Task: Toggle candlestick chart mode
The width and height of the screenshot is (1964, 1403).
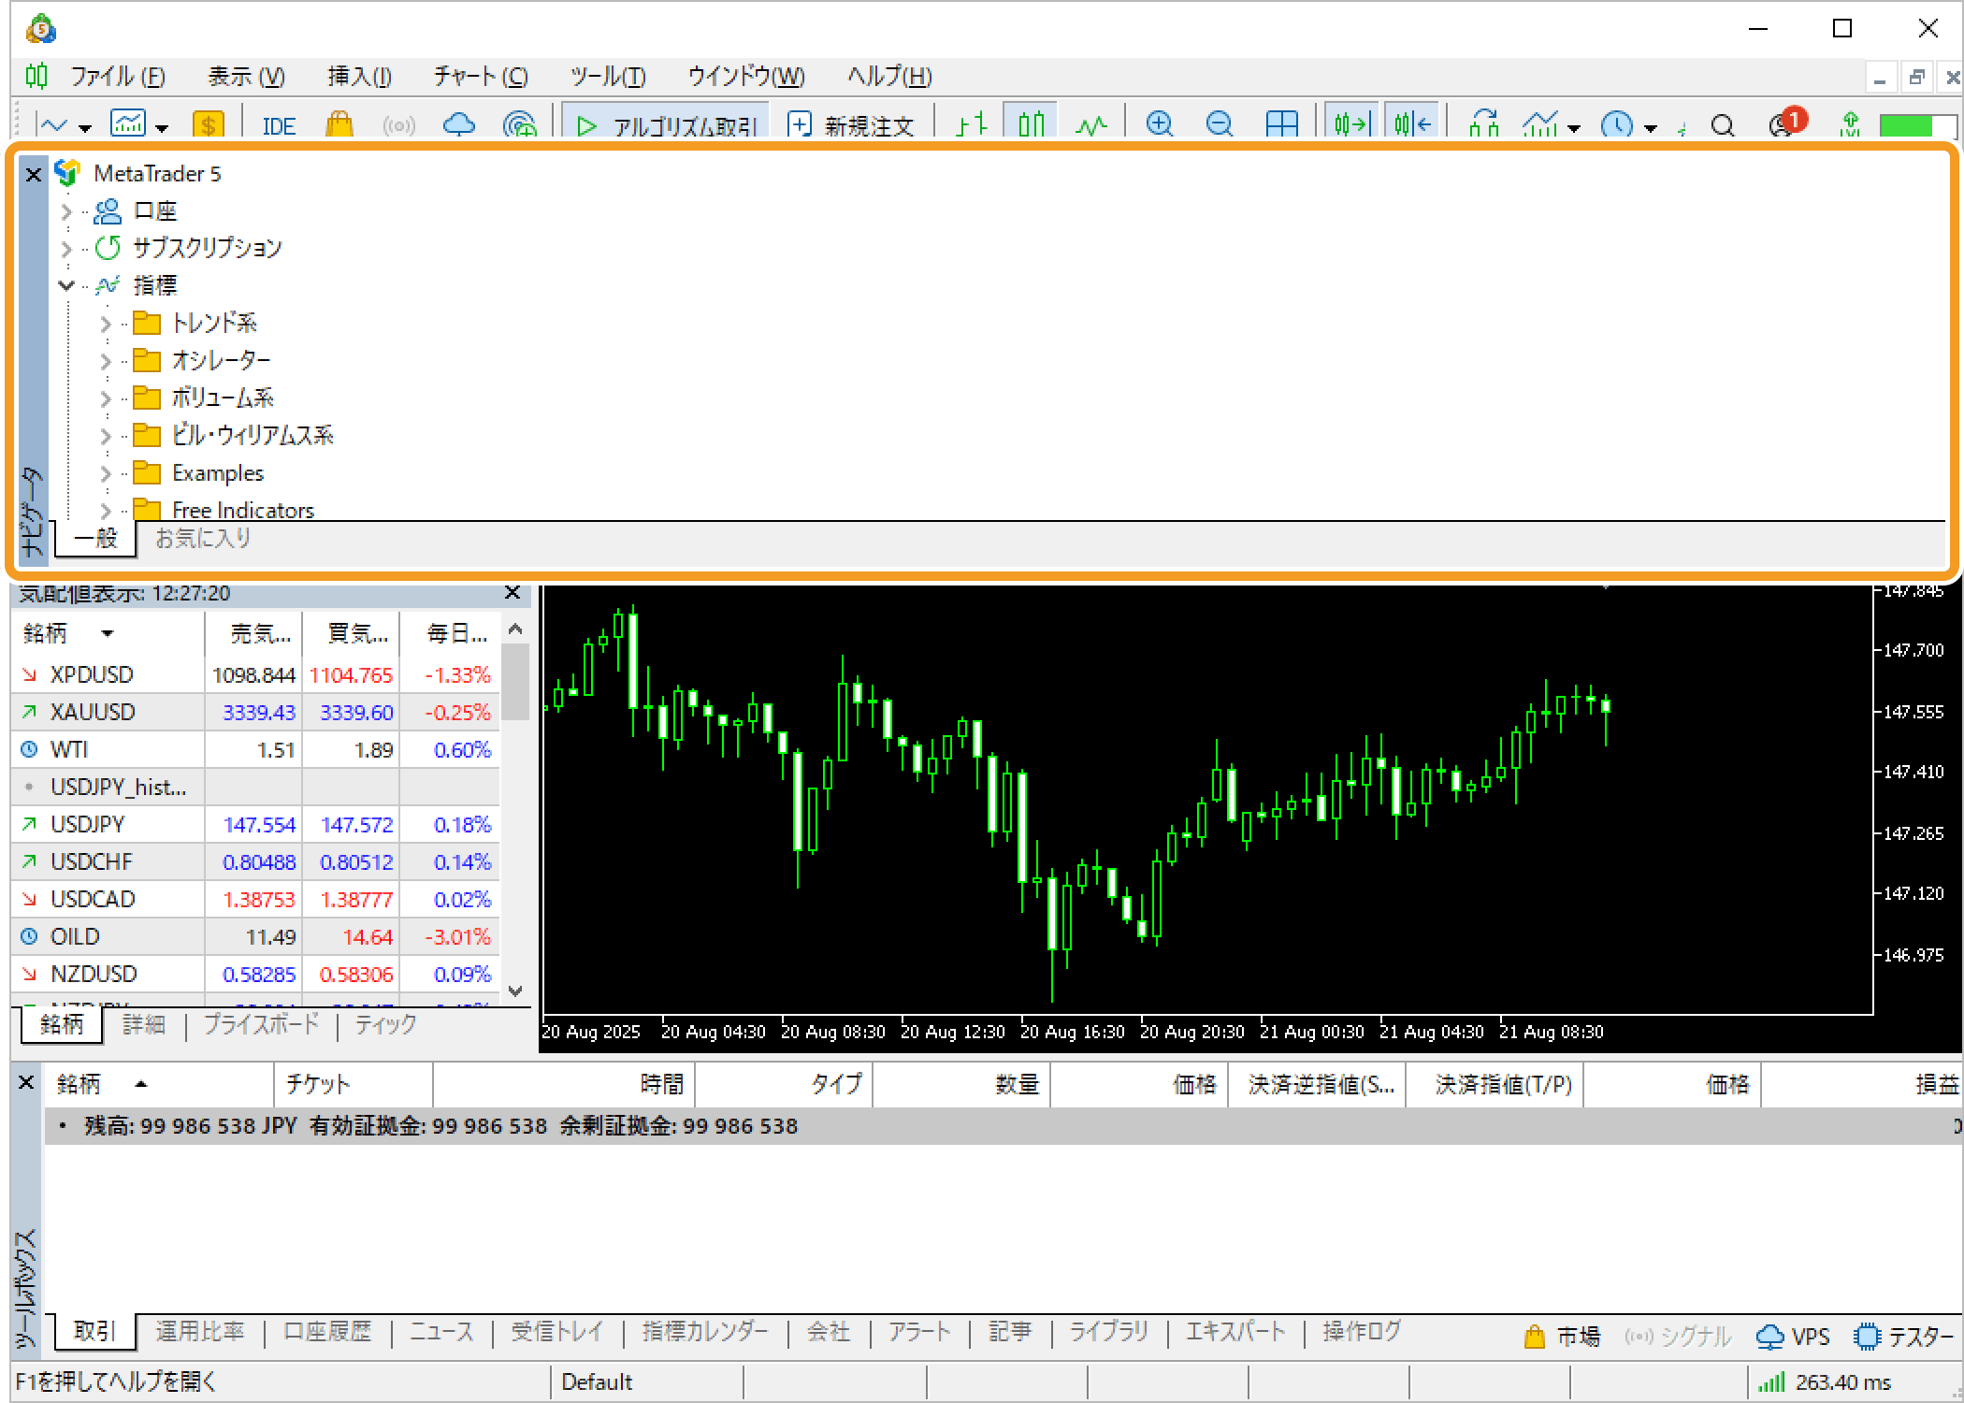Action: click(x=1031, y=123)
